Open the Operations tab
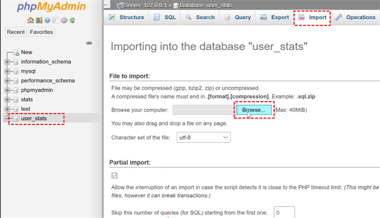The image size is (380, 218). [355, 18]
